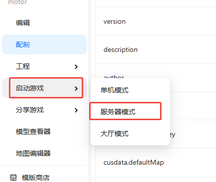216x182 pixels.
Task: Click the 模版商店 store icon
Action: 13,178
